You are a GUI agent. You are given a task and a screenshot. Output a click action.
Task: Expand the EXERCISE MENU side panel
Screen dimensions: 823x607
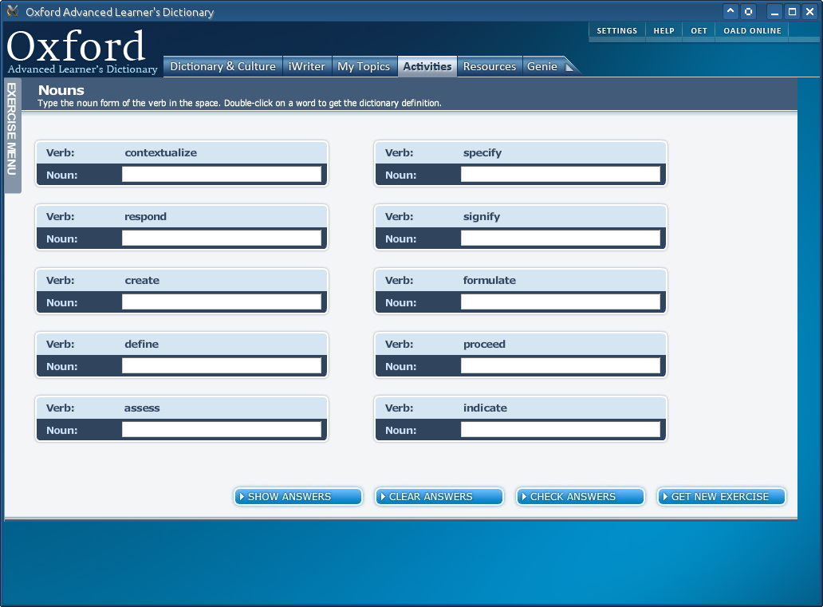tap(12, 136)
